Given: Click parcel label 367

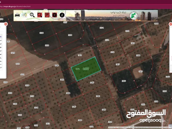Looking at the screenshot, I should tap(118, 64).
